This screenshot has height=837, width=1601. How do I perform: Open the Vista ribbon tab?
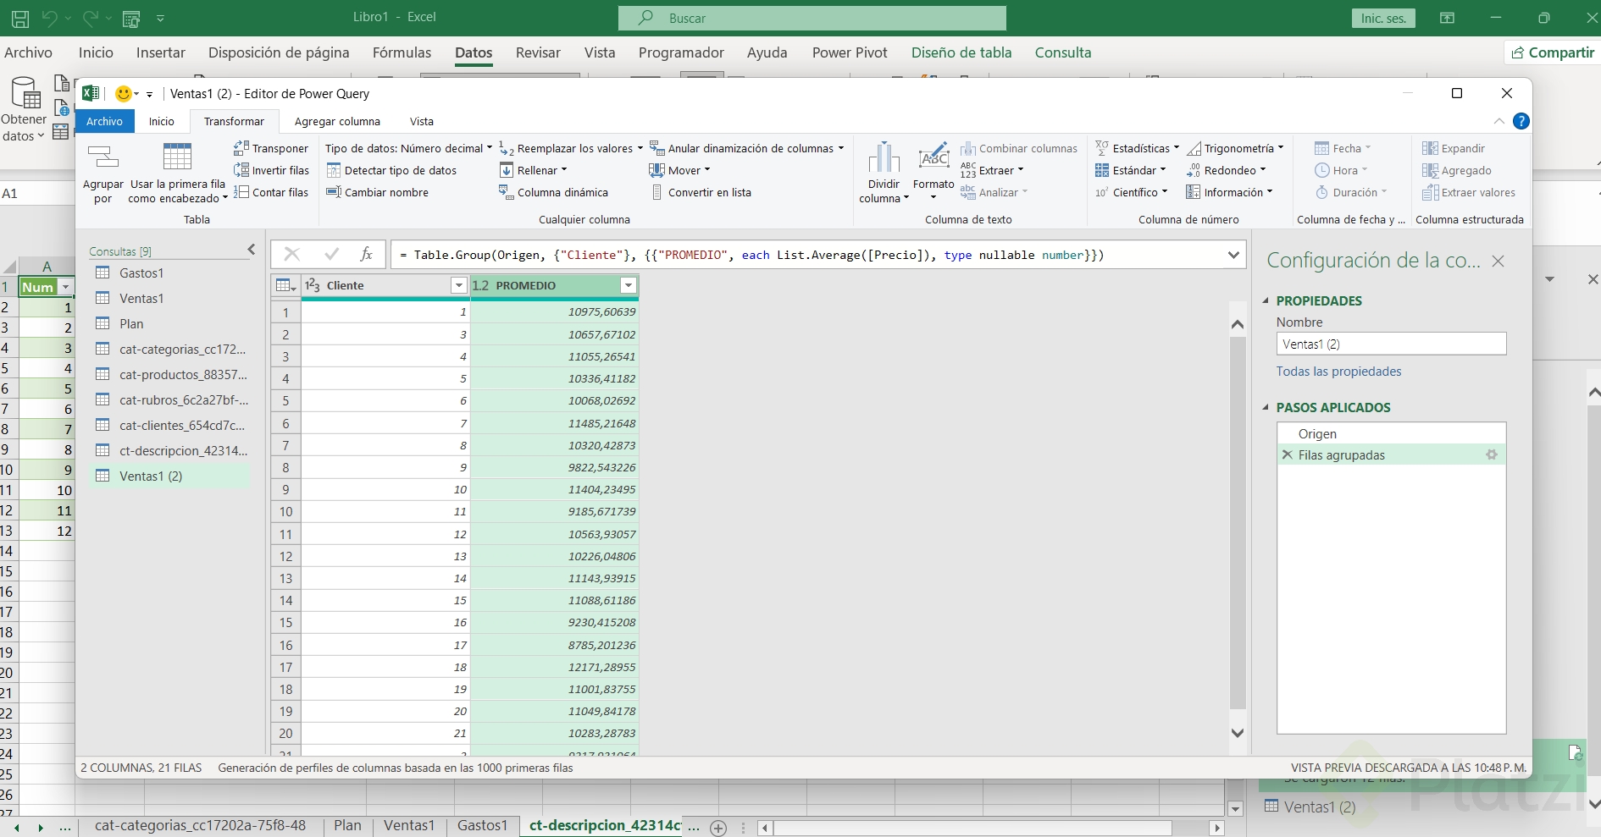[421, 121]
